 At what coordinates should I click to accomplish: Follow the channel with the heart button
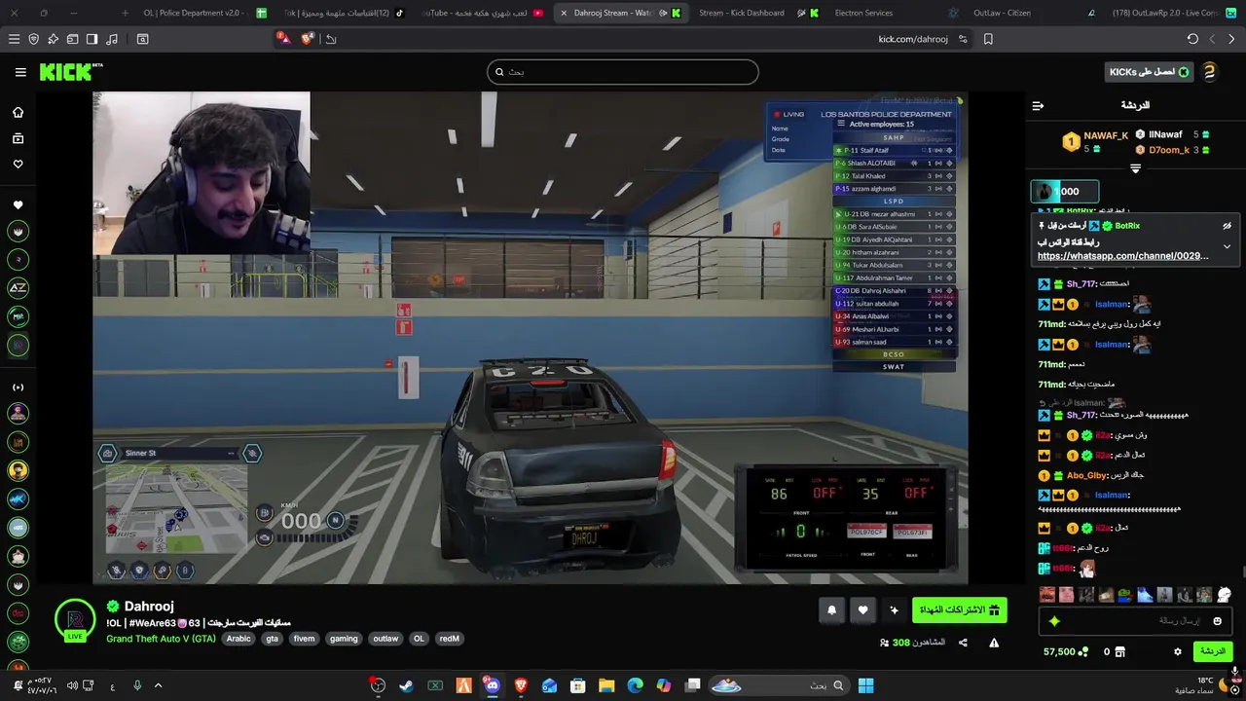[862, 610]
